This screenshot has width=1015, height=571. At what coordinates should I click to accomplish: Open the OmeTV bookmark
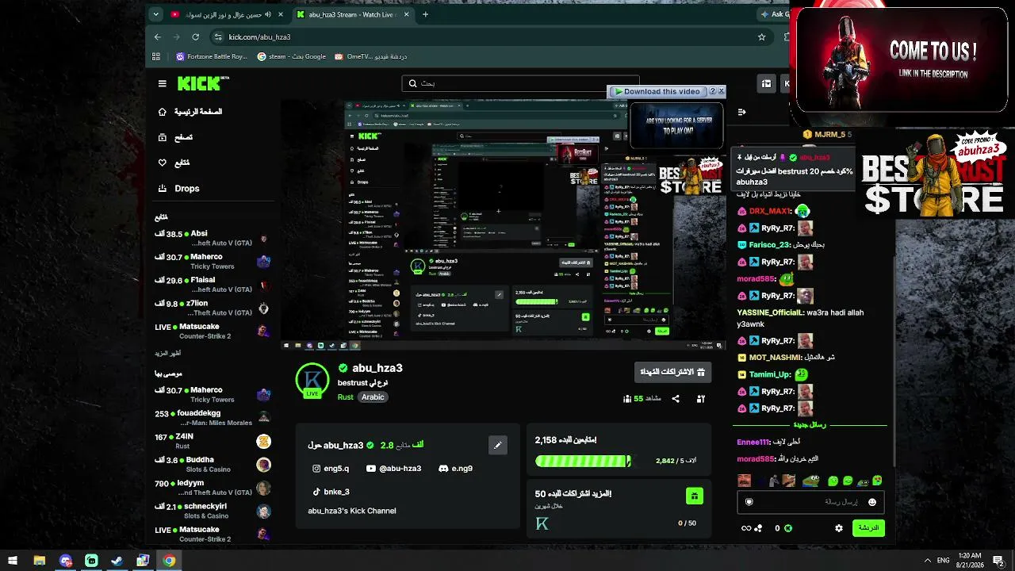pyautogui.click(x=370, y=57)
